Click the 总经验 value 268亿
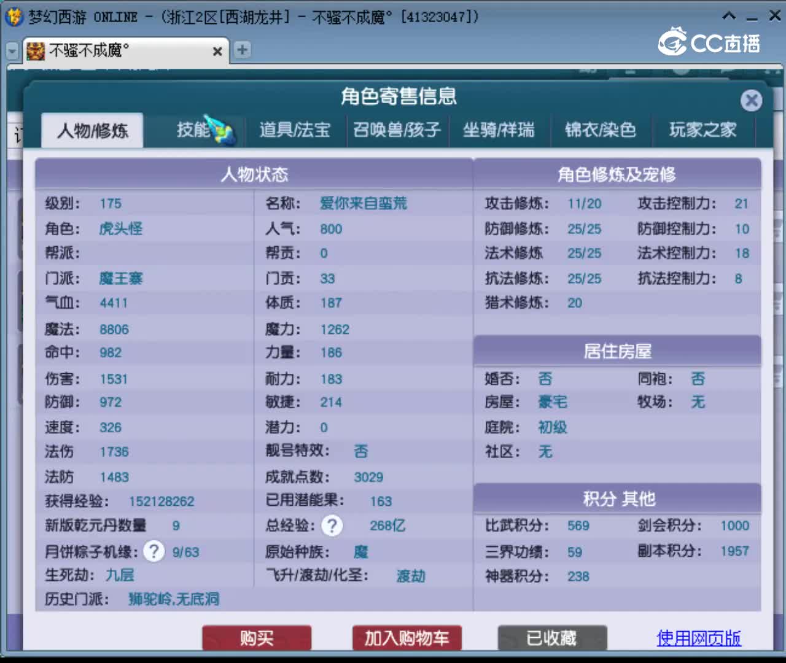 pos(387,525)
